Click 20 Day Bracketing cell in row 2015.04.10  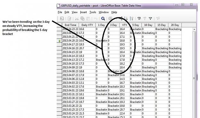pyautogui.click(x=175, y=64)
